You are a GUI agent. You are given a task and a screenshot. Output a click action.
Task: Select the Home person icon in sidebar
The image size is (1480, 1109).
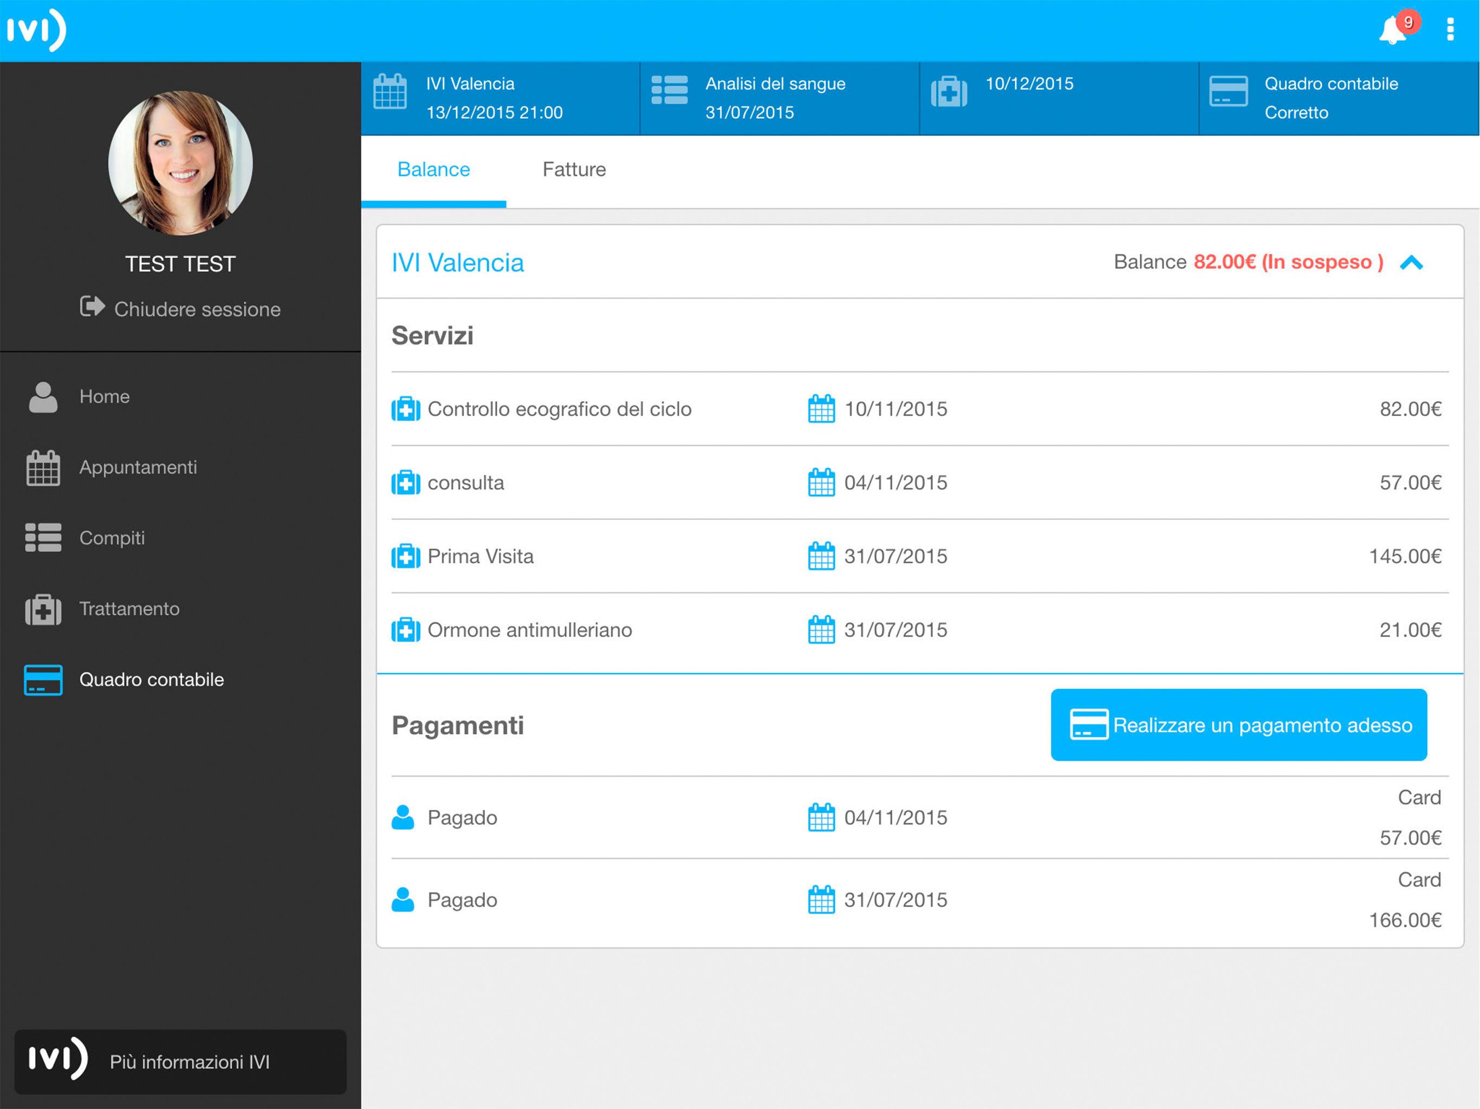tap(43, 397)
